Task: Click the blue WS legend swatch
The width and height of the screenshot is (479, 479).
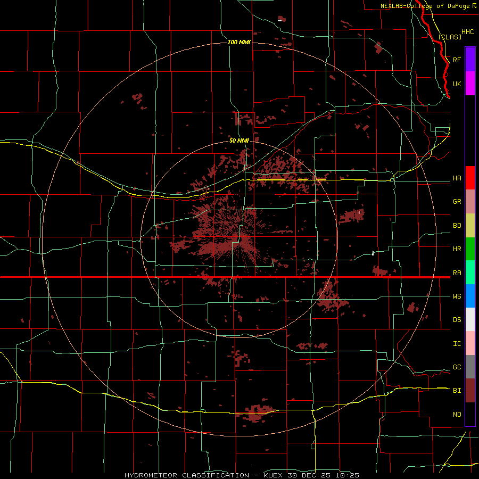Action: (470, 296)
